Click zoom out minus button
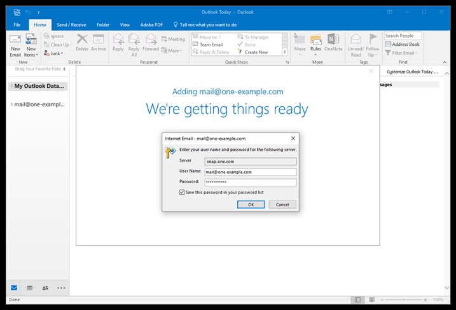The width and height of the screenshot is (456, 310). tap(382, 300)
